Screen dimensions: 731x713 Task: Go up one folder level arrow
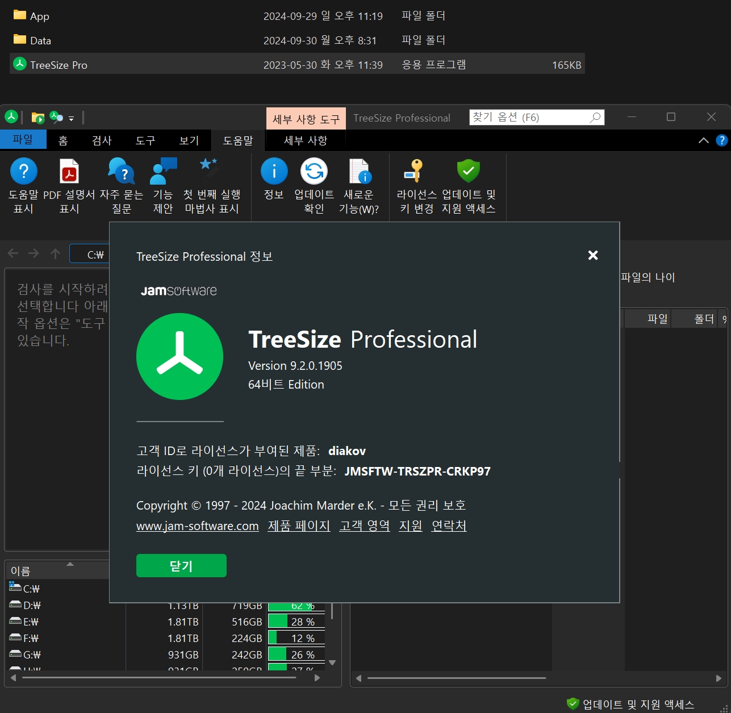click(x=55, y=253)
